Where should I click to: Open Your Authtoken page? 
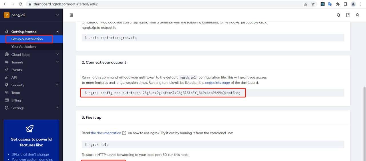[x=23, y=47]
